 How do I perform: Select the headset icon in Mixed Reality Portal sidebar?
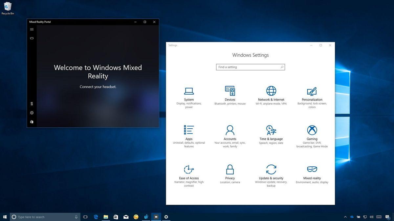pos(32,38)
